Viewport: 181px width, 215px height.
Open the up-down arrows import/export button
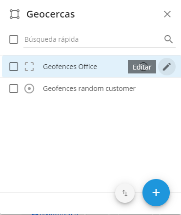pyautogui.click(x=125, y=193)
